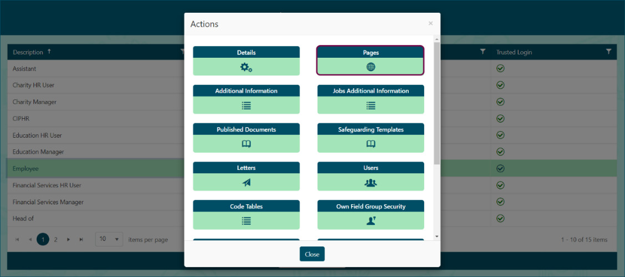The width and height of the screenshot is (625, 277).
Task: Click Trusted Login check for Charity HR User
Action: (501, 85)
